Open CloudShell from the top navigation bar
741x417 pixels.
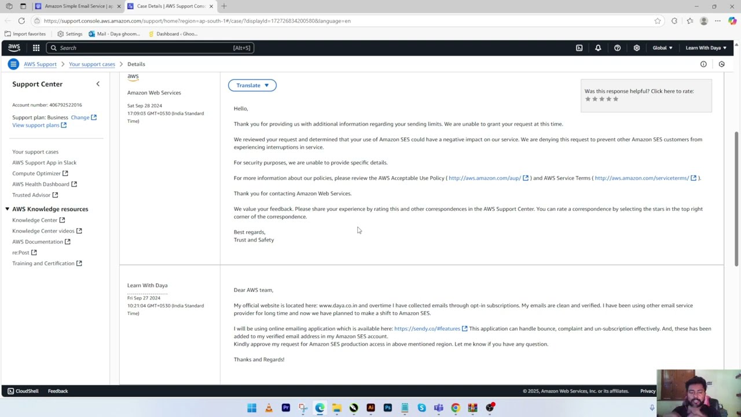579,48
